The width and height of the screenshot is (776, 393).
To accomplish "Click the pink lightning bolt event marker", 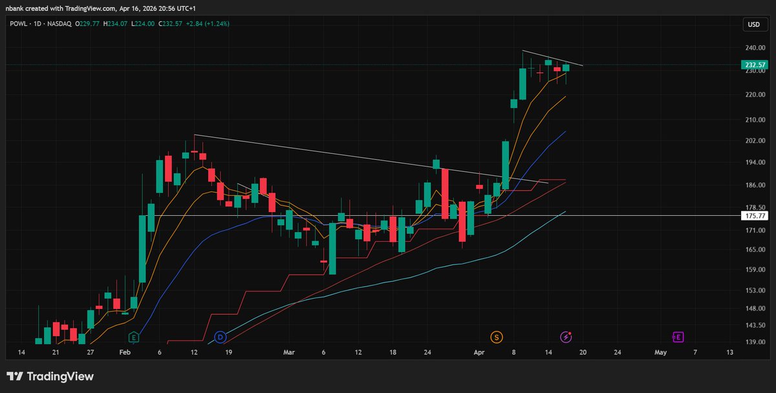I will point(566,337).
